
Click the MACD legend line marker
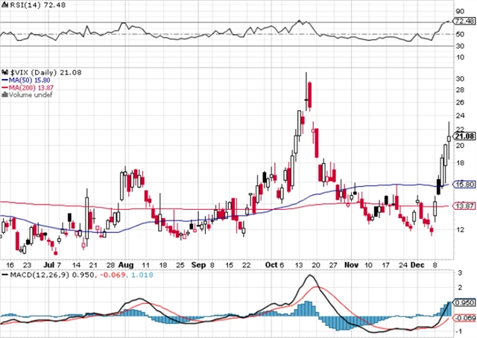4,275
